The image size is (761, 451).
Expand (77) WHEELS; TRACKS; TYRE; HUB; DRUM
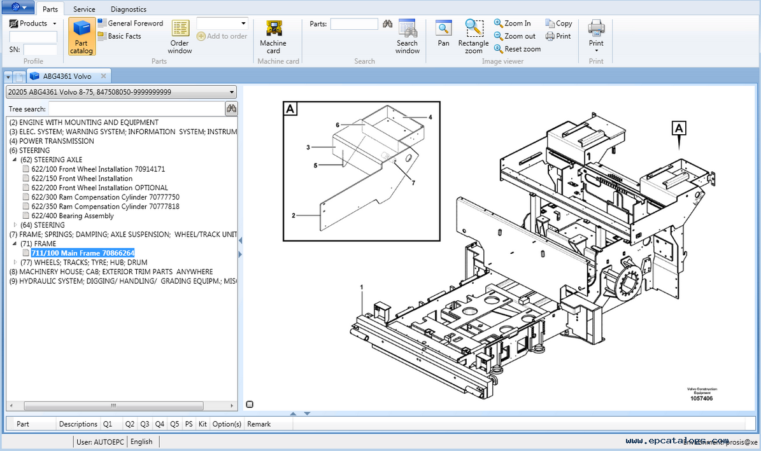pyautogui.click(x=15, y=262)
